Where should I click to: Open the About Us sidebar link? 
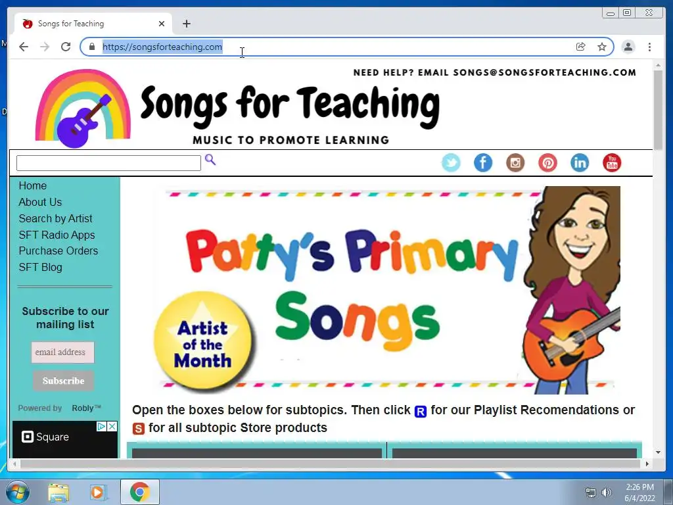(40, 202)
